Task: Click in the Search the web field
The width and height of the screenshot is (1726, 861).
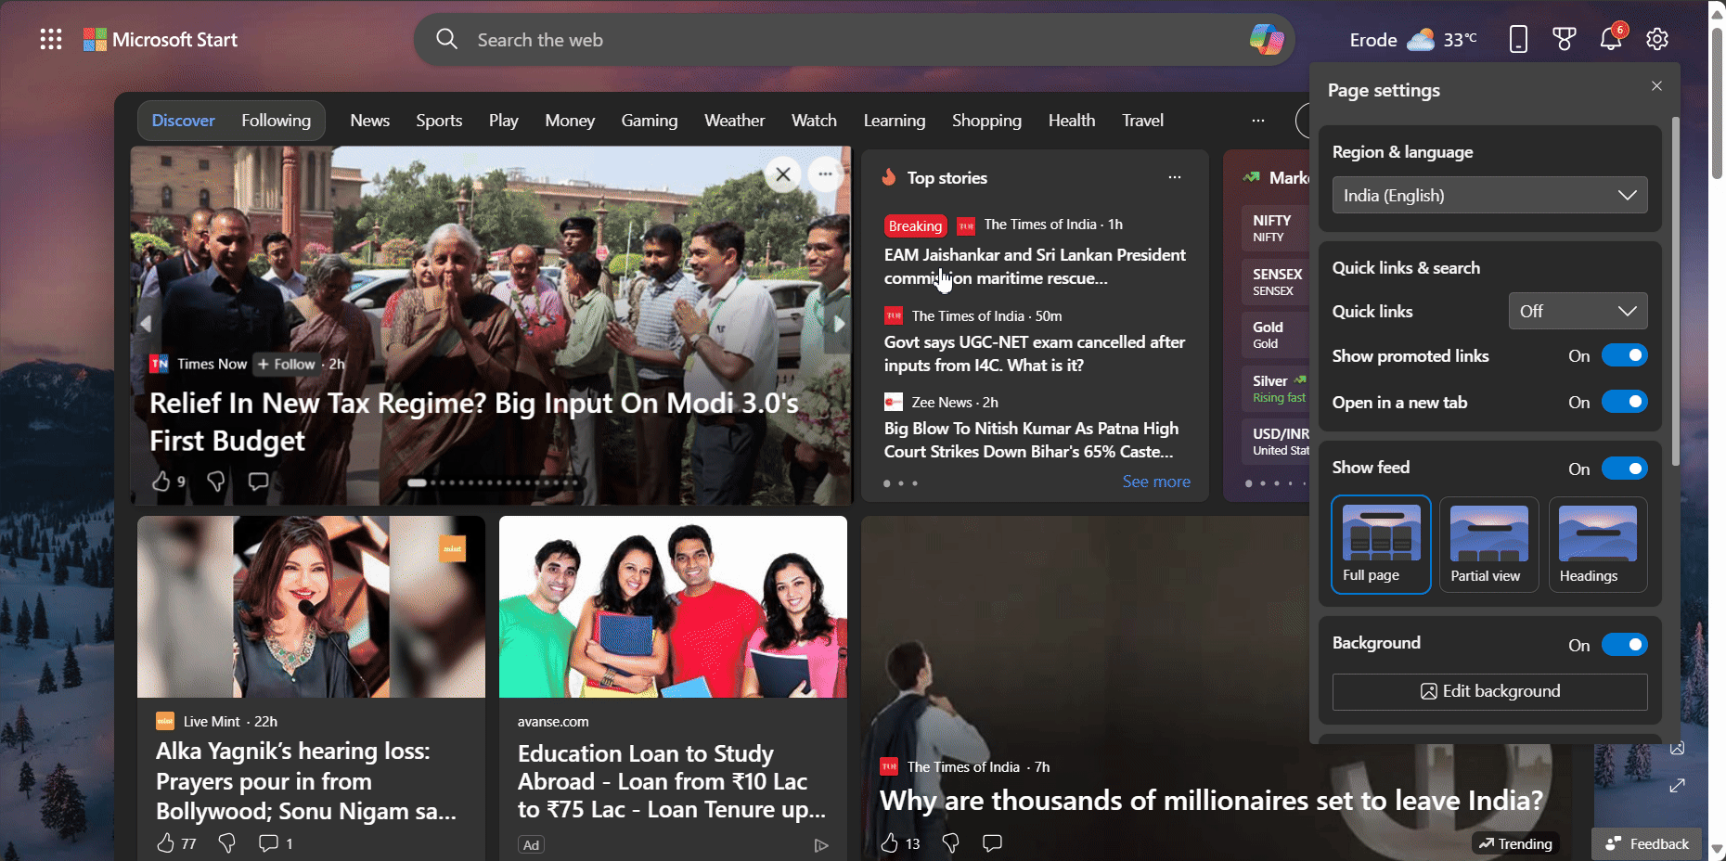Action: (854, 39)
